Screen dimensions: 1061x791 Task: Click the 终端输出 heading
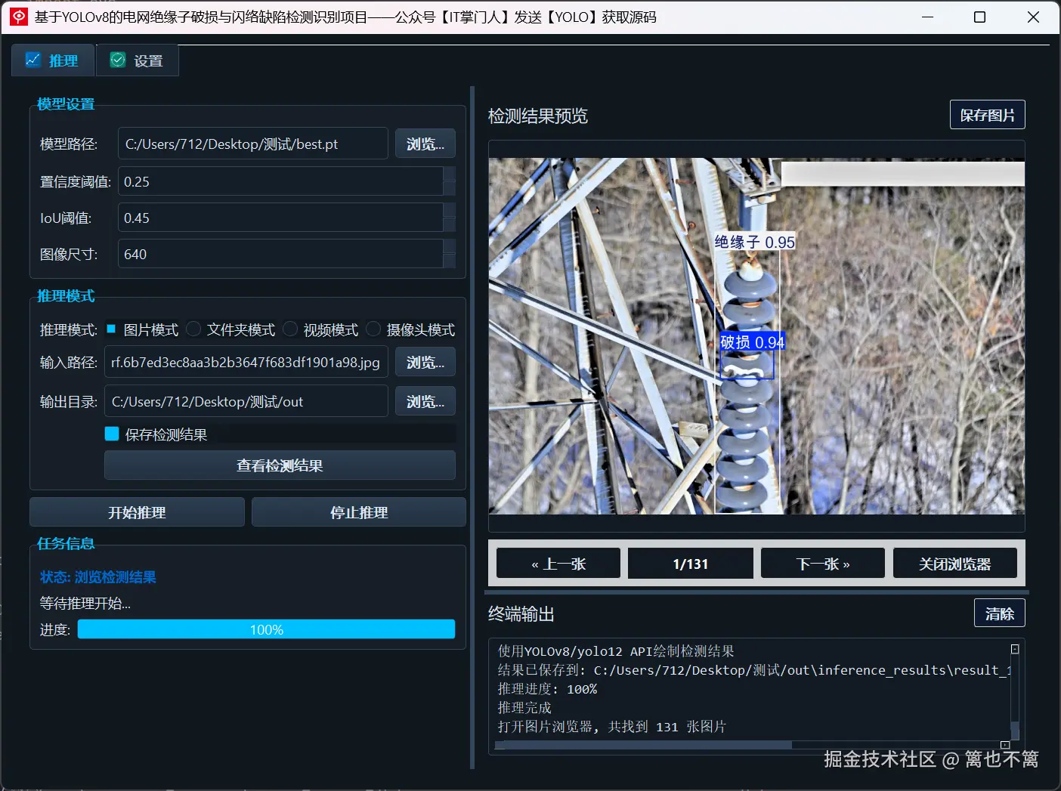click(521, 613)
